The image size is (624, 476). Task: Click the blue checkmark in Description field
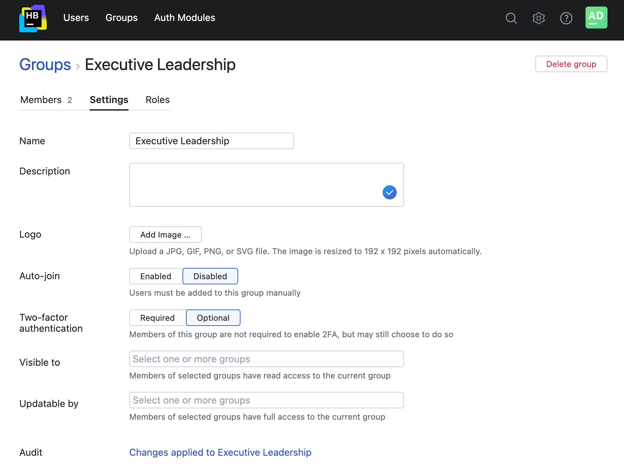(389, 192)
